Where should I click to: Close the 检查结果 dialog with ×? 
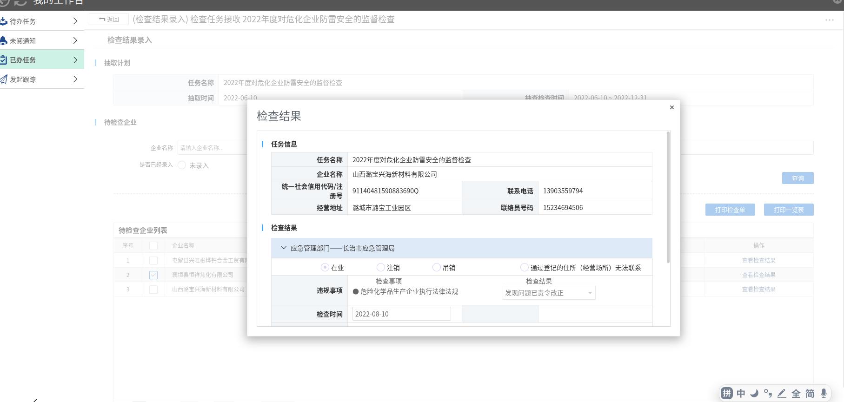coord(671,107)
